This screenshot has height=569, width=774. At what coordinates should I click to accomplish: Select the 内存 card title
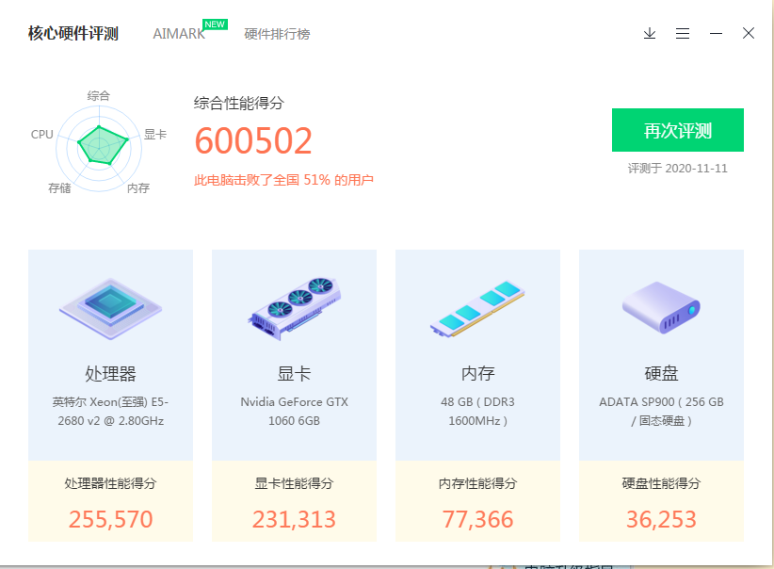[477, 373]
